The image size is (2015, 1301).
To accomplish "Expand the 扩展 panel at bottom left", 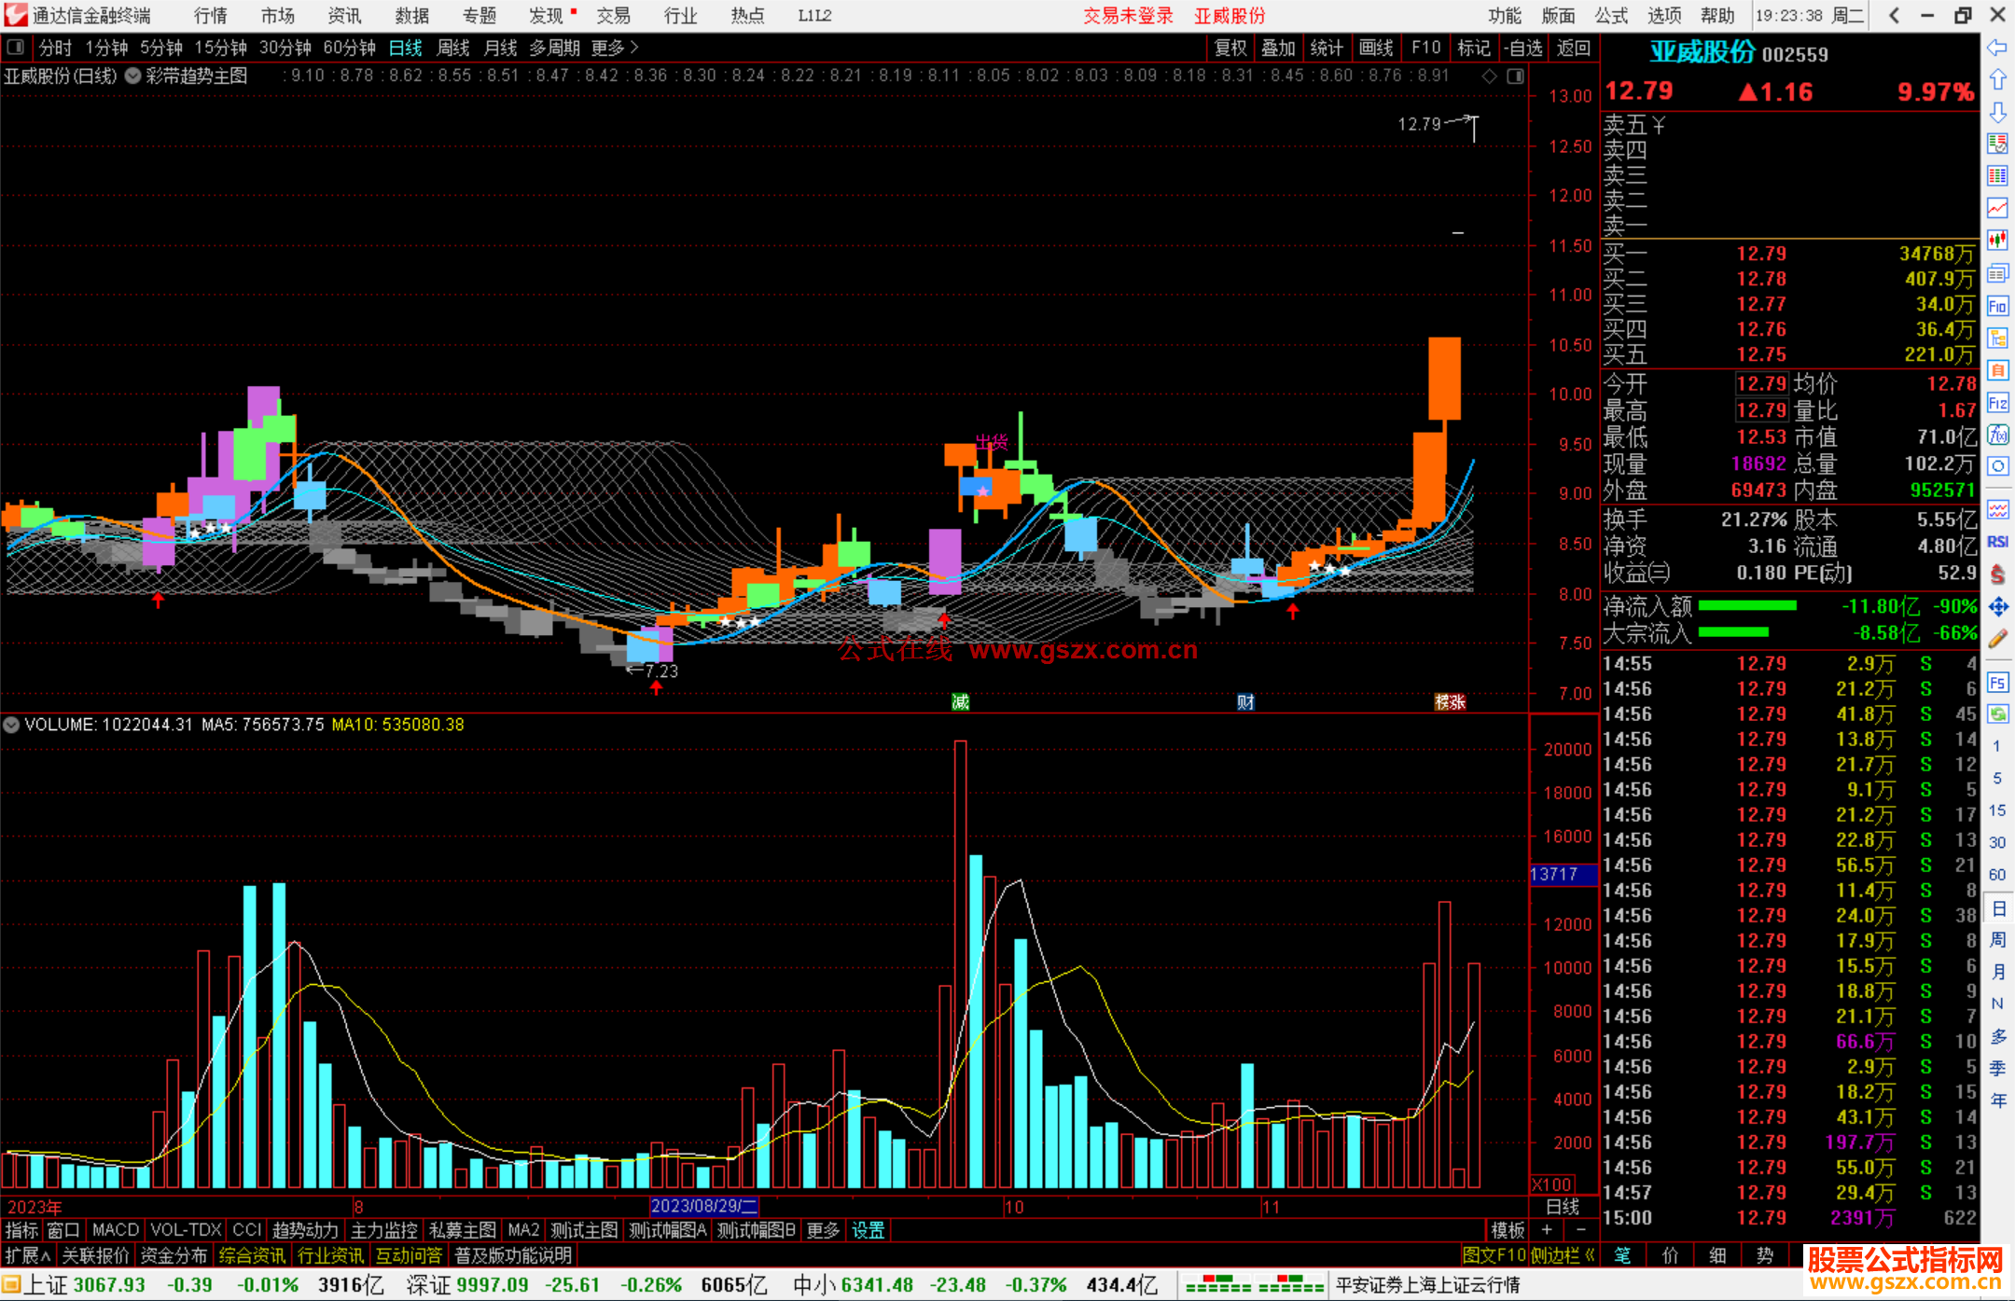I will coord(27,1255).
